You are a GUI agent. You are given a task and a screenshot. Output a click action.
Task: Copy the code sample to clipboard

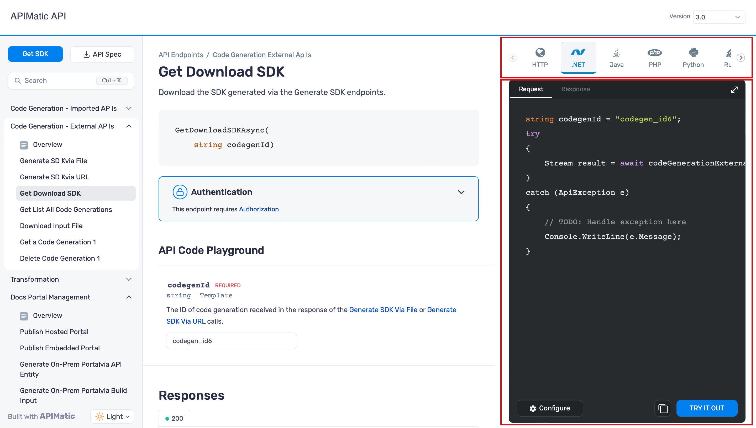[x=663, y=408]
